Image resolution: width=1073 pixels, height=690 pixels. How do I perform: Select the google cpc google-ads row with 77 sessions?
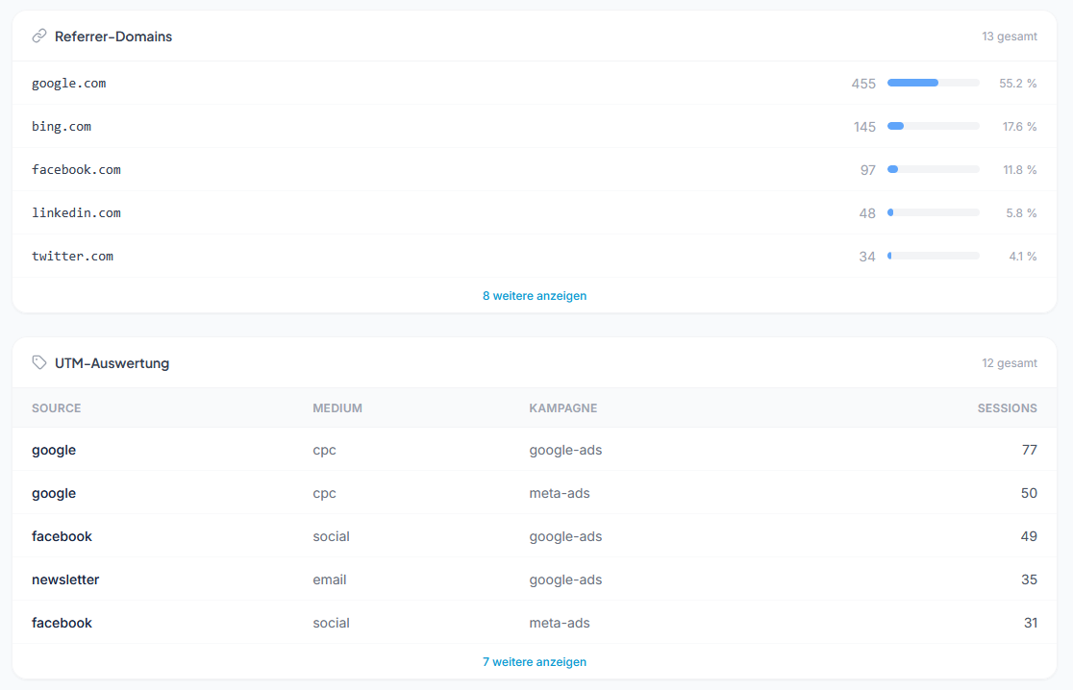[x=535, y=450]
